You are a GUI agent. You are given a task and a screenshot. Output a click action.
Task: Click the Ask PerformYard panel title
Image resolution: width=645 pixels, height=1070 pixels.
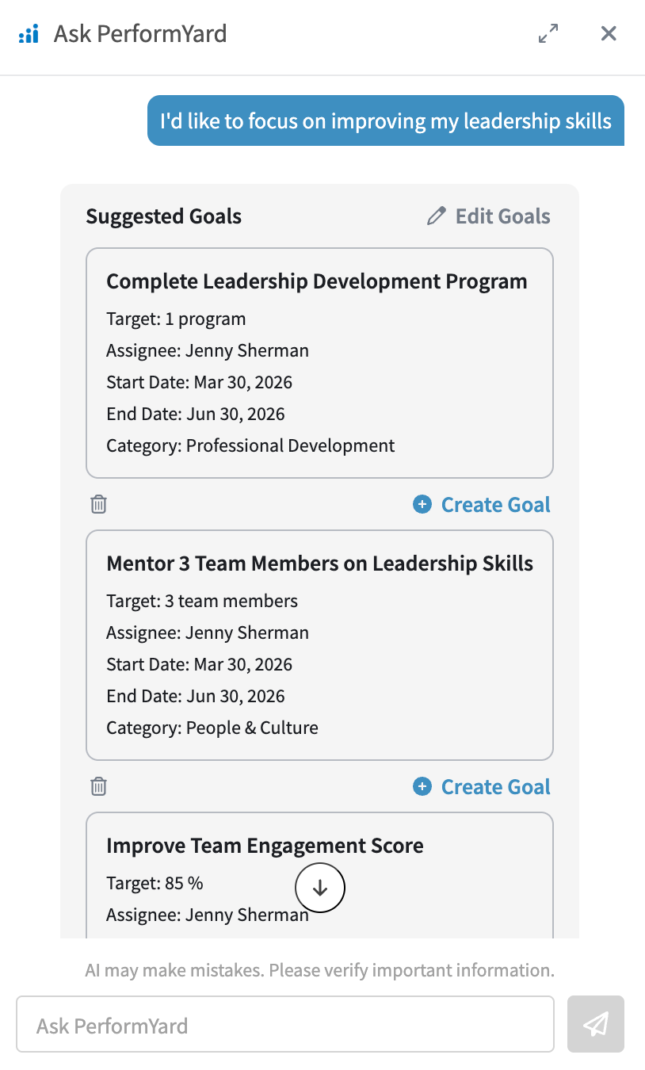[140, 33]
